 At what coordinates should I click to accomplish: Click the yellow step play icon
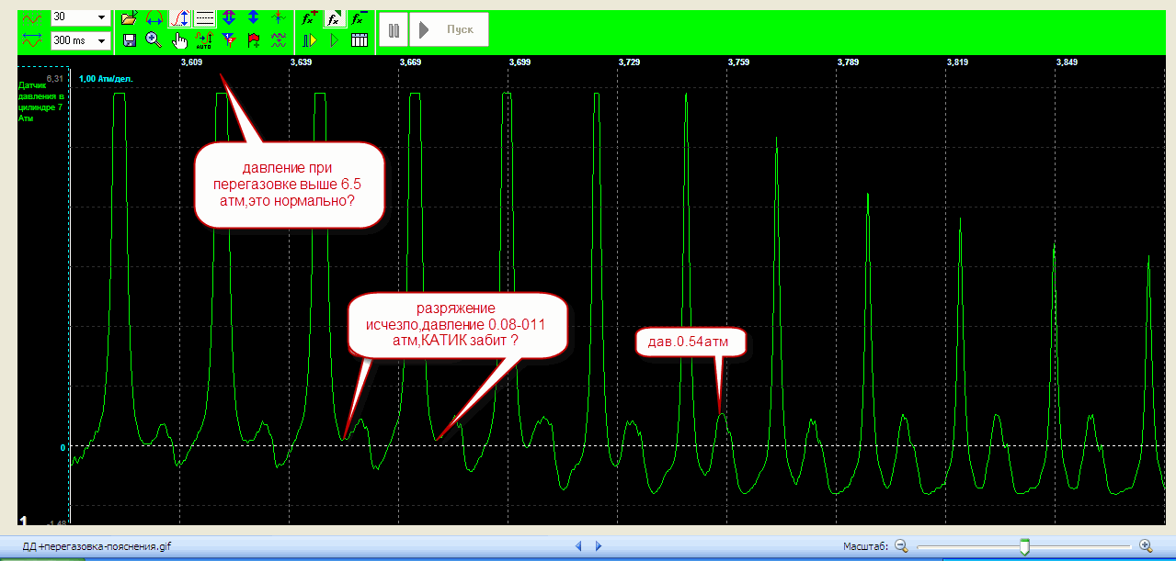pyautogui.click(x=309, y=40)
